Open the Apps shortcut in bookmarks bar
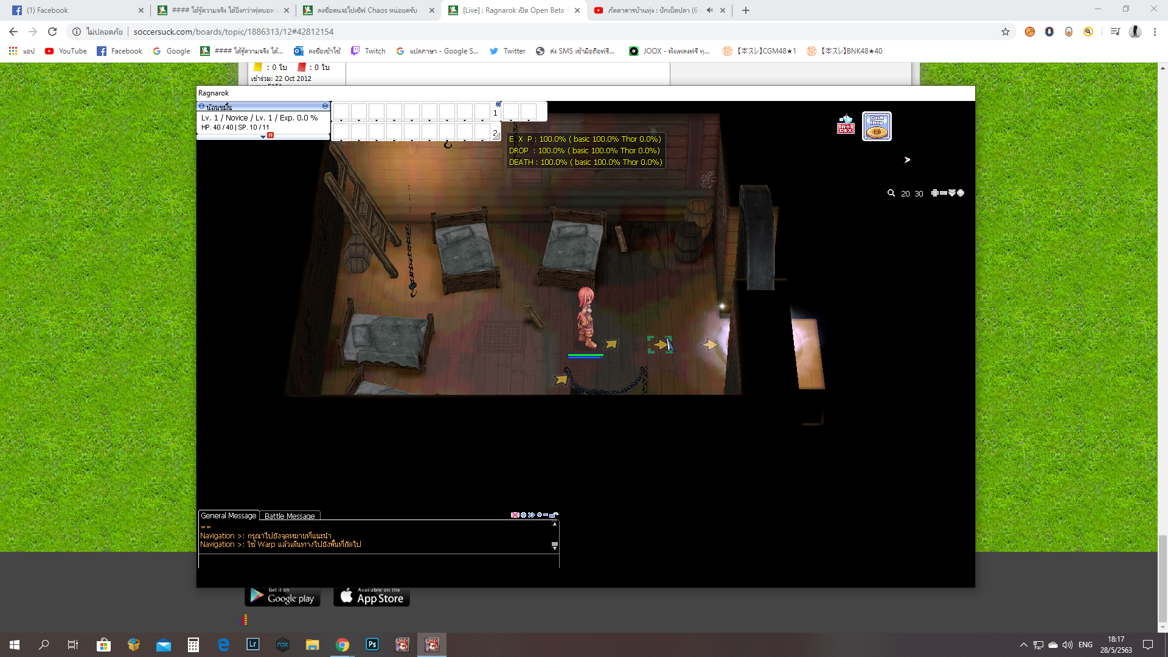This screenshot has height=657, width=1168. 21,51
